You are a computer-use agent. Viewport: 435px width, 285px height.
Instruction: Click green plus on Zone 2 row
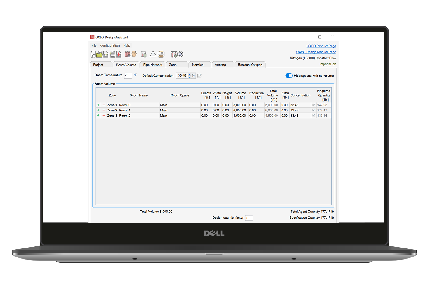pyautogui.click(x=98, y=110)
